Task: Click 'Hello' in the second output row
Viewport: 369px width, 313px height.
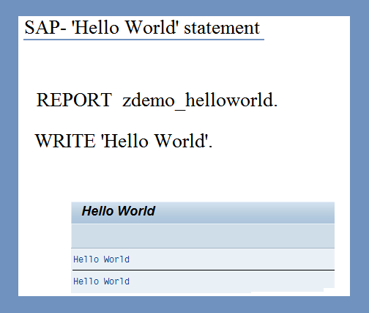Action: tap(86, 281)
